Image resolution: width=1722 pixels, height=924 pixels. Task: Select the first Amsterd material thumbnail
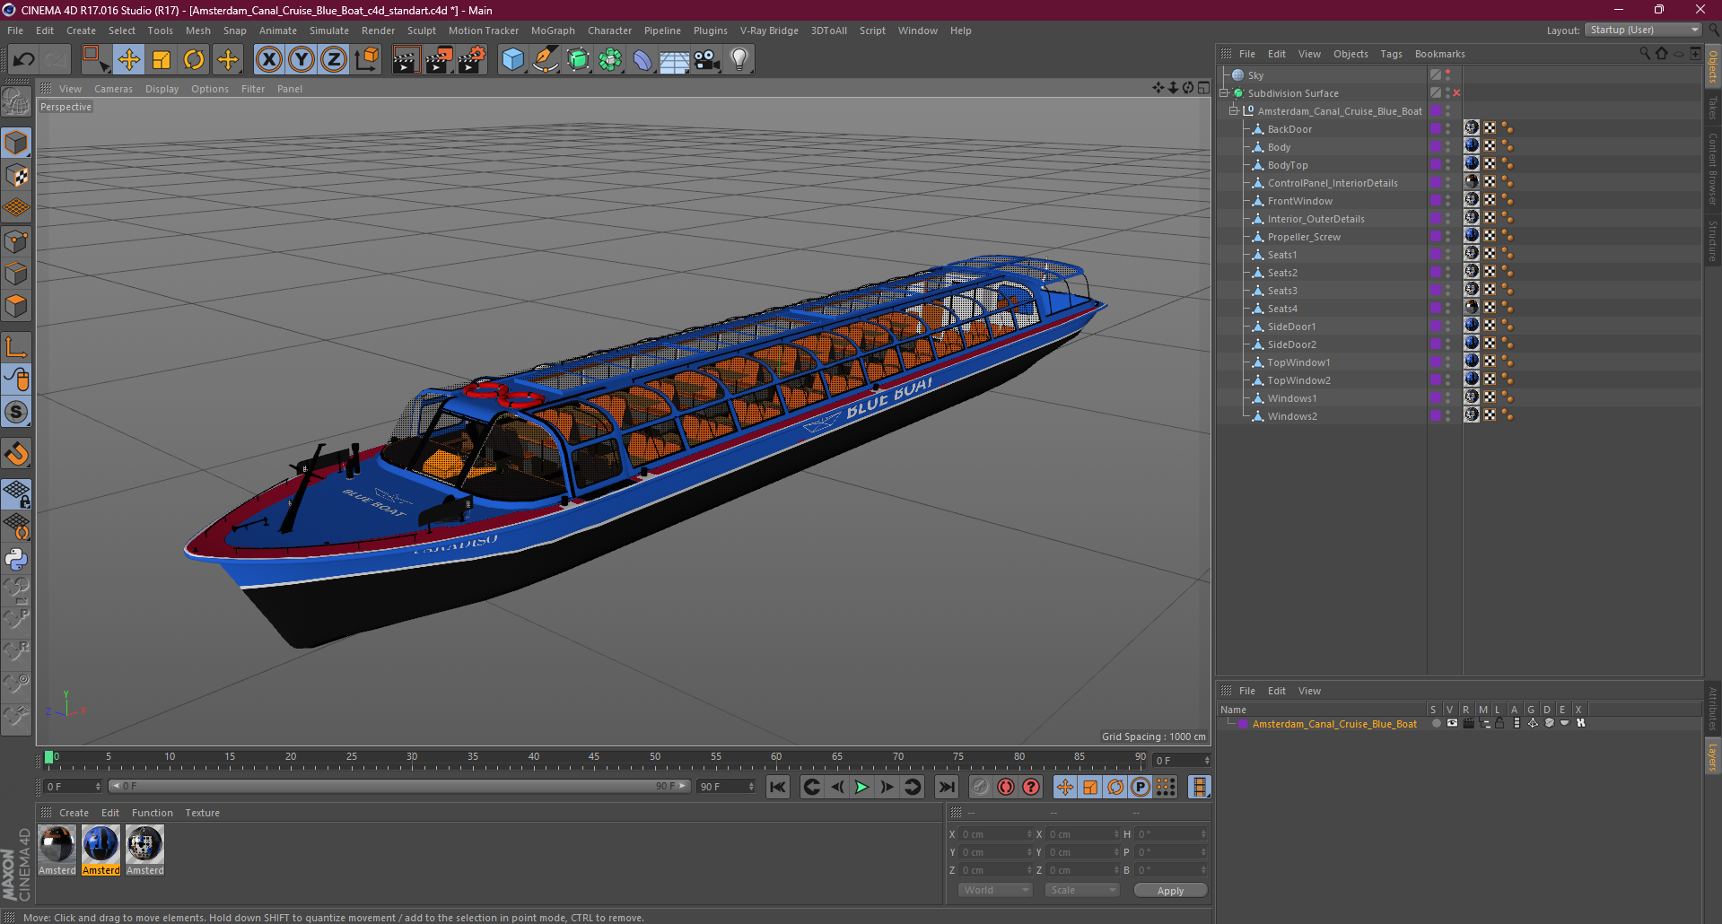[57, 844]
